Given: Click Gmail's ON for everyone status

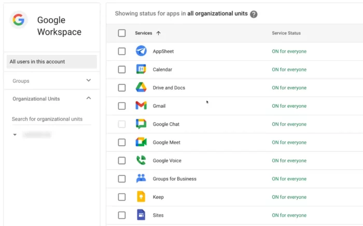Looking at the screenshot, I should pyautogui.click(x=289, y=106).
